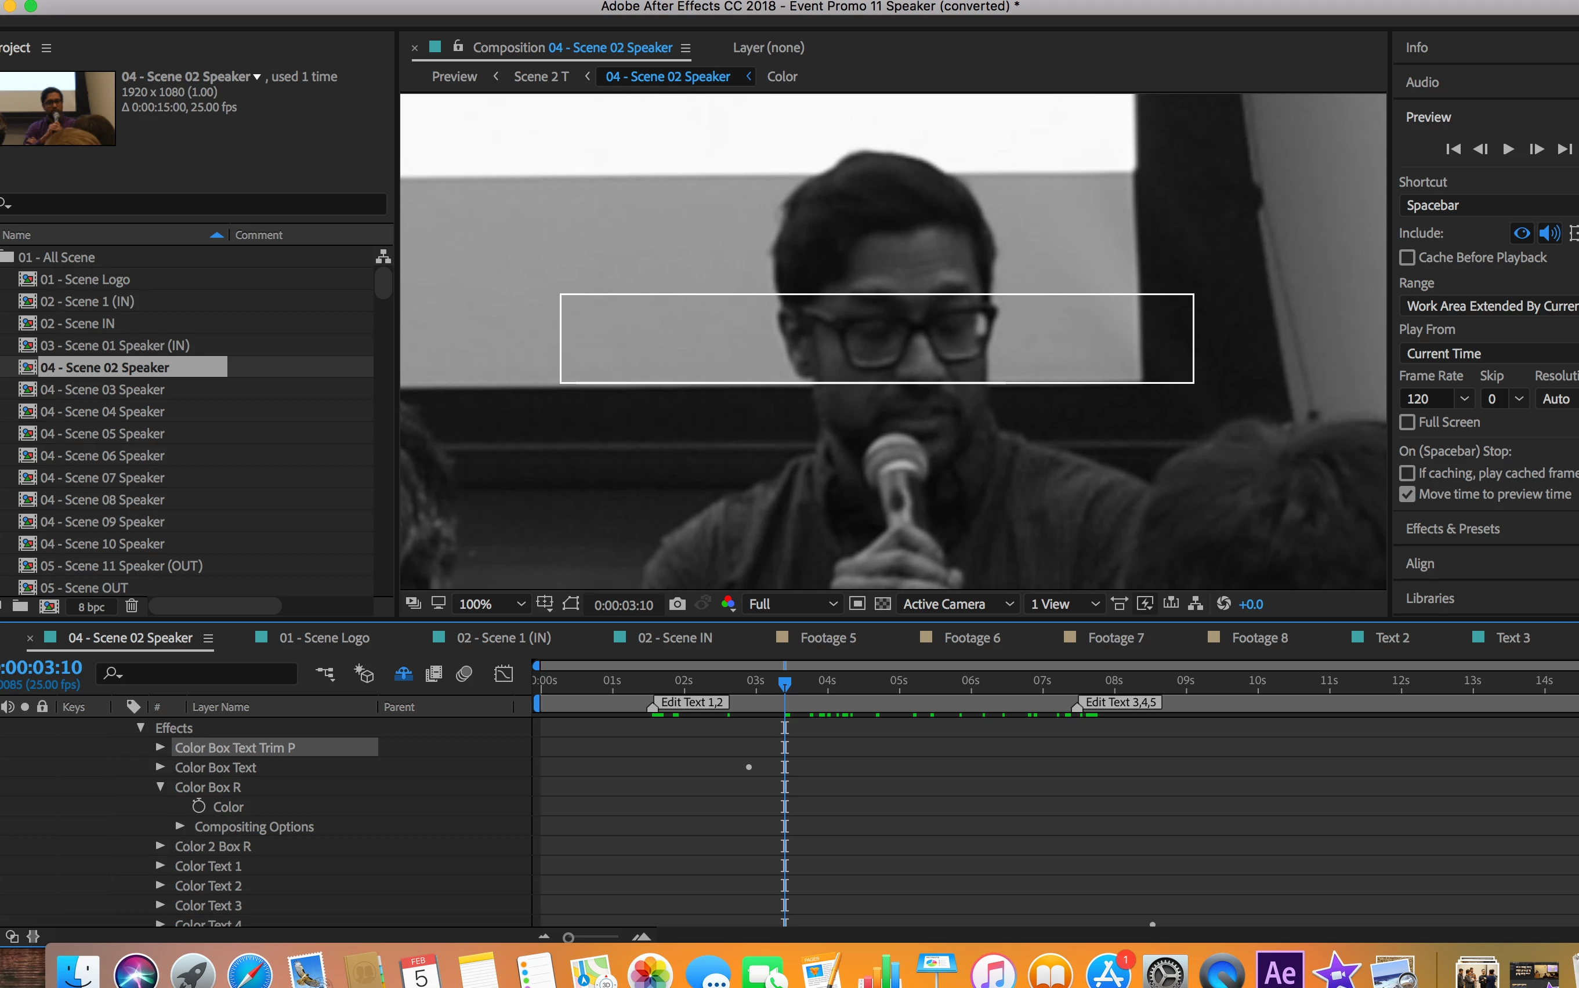Click the timeline zoom slider handle
Viewport: 1579px width, 988px height.
pos(568,938)
